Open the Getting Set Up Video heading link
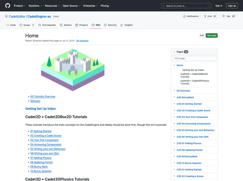 pos(41,109)
